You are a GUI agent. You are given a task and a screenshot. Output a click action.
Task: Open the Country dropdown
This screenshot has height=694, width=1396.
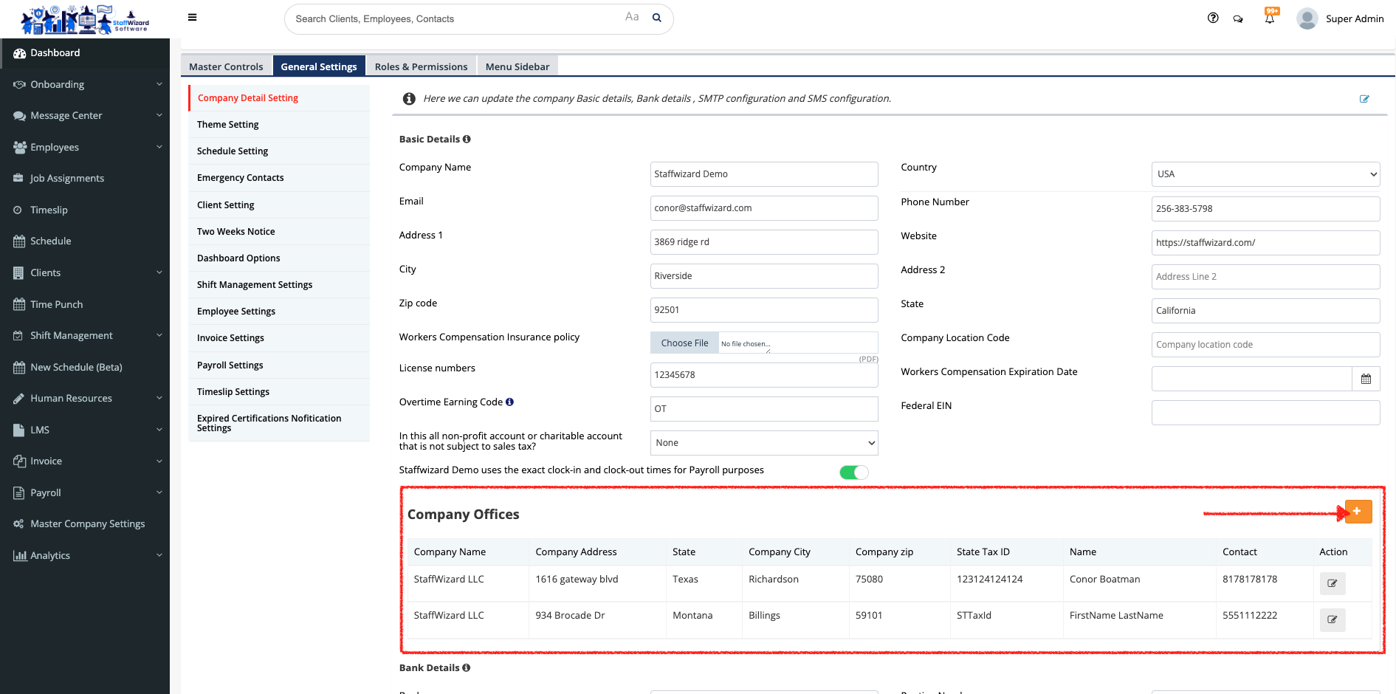[1265, 174]
